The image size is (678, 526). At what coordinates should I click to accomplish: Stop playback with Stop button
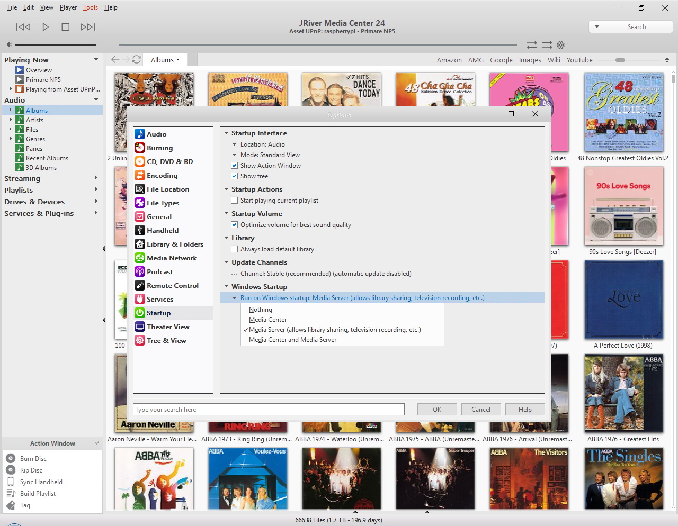coord(66,27)
